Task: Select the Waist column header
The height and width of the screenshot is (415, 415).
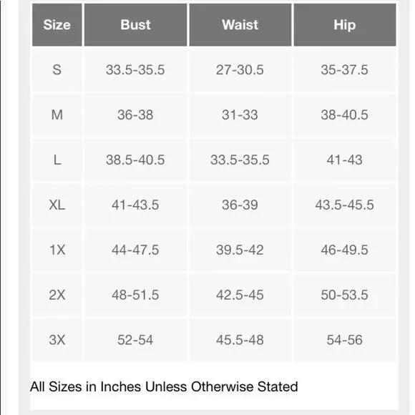Action: coord(240,25)
